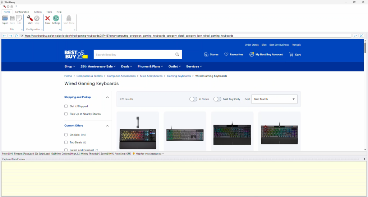Check the Get it Shipped checkbox

tap(66, 106)
